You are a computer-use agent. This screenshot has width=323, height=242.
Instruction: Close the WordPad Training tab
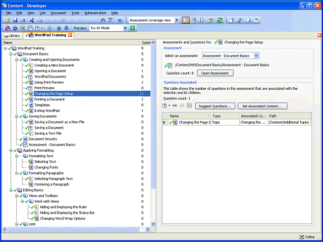coord(70,35)
